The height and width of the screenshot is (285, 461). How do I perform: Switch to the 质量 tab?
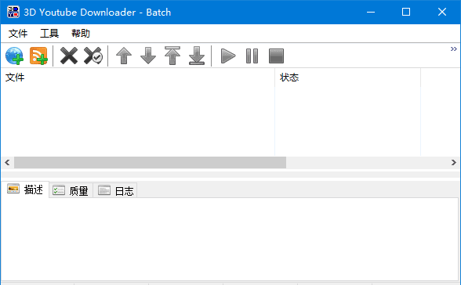[71, 191]
